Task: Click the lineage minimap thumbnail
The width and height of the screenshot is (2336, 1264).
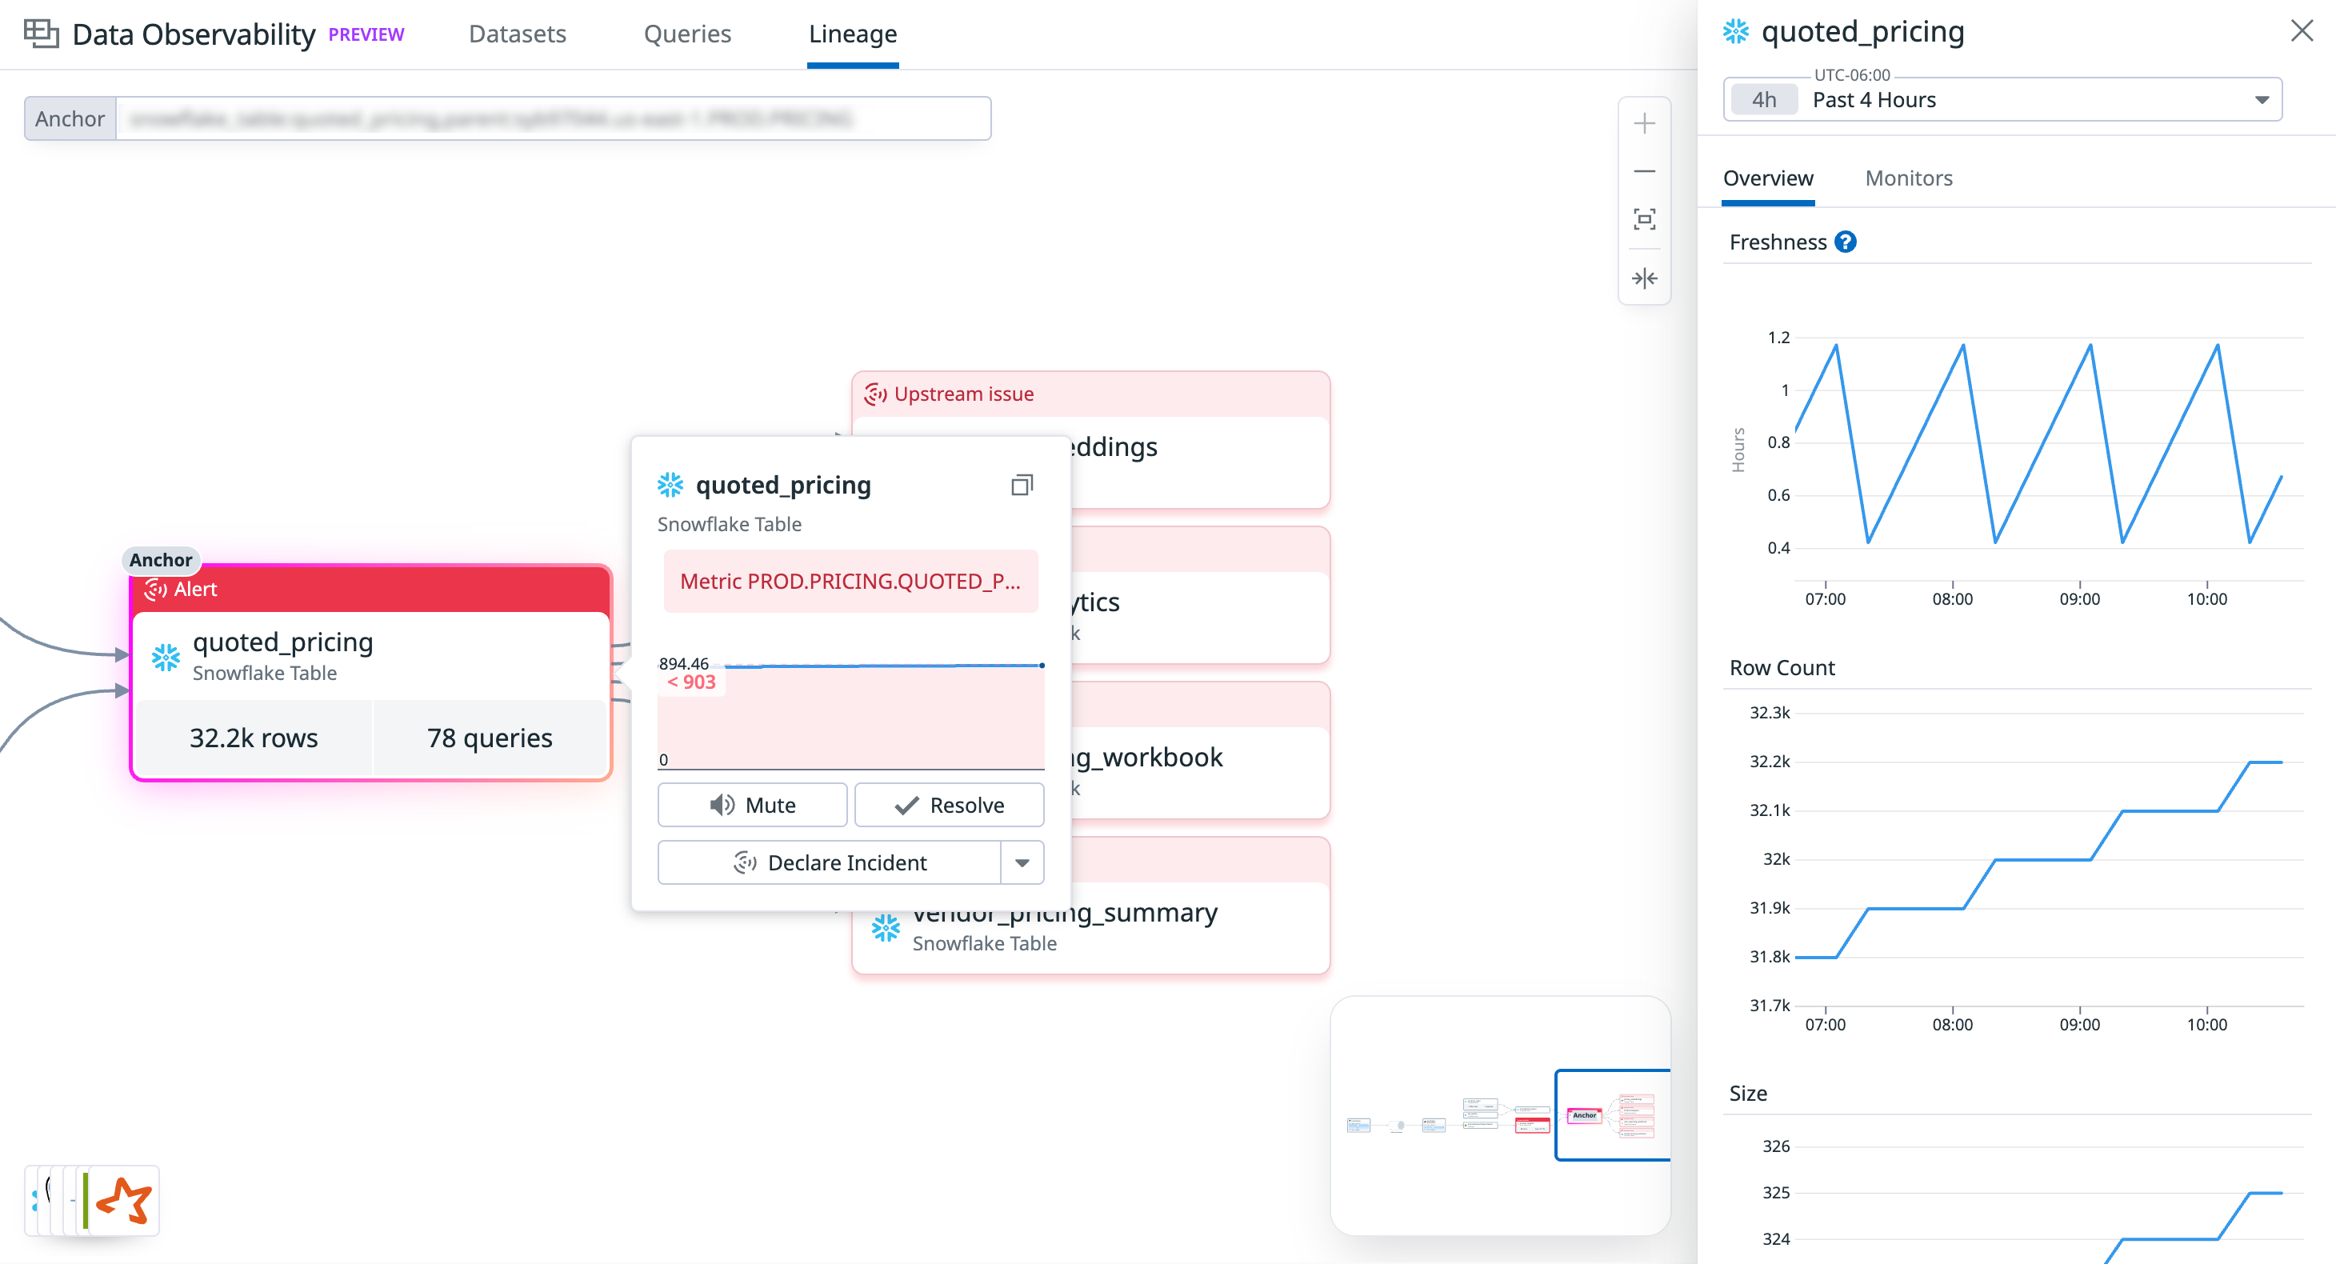Action: [1500, 1115]
